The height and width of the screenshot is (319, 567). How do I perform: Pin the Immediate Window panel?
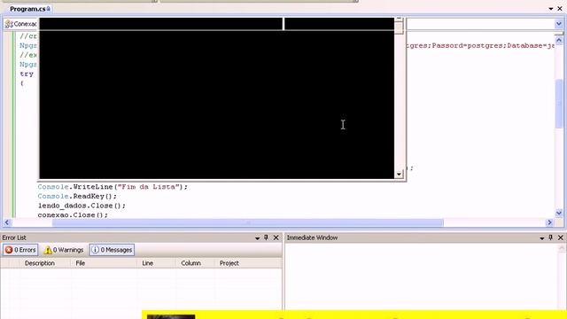(551, 237)
